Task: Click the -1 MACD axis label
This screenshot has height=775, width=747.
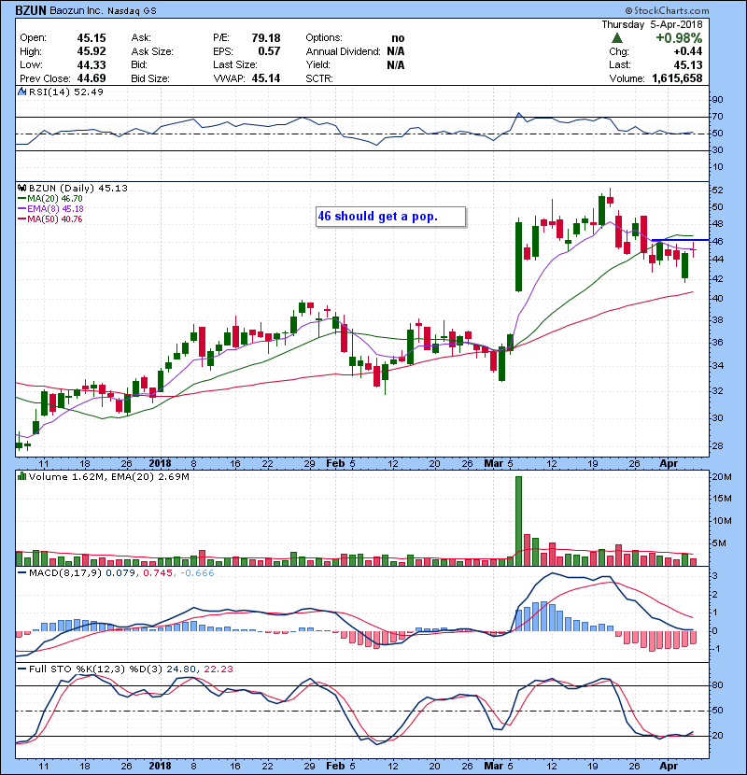Action: point(717,648)
